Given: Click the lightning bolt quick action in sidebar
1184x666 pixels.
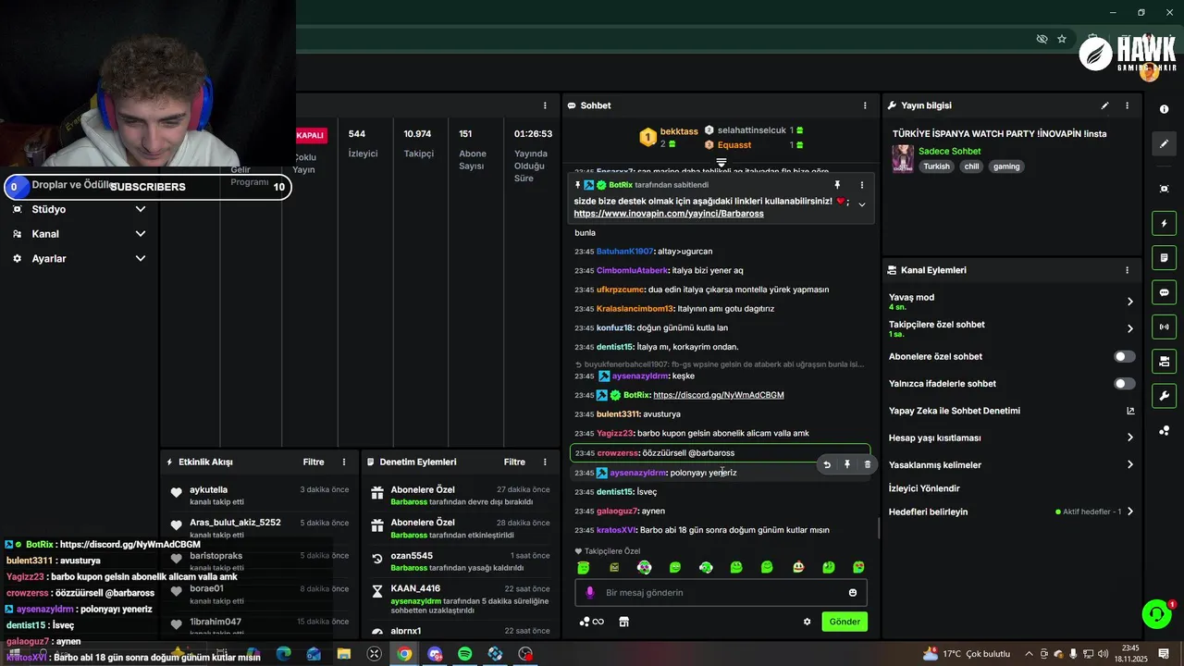Looking at the screenshot, I should click(1164, 223).
